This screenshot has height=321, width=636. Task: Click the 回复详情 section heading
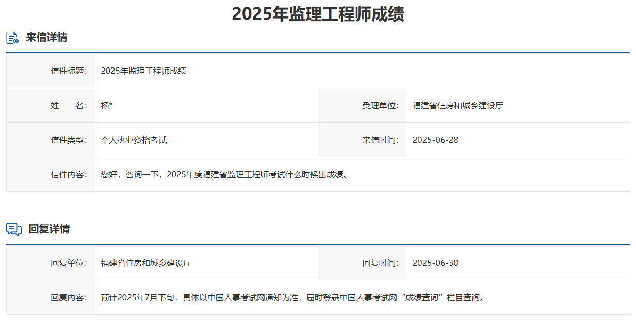[x=49, y=229]
